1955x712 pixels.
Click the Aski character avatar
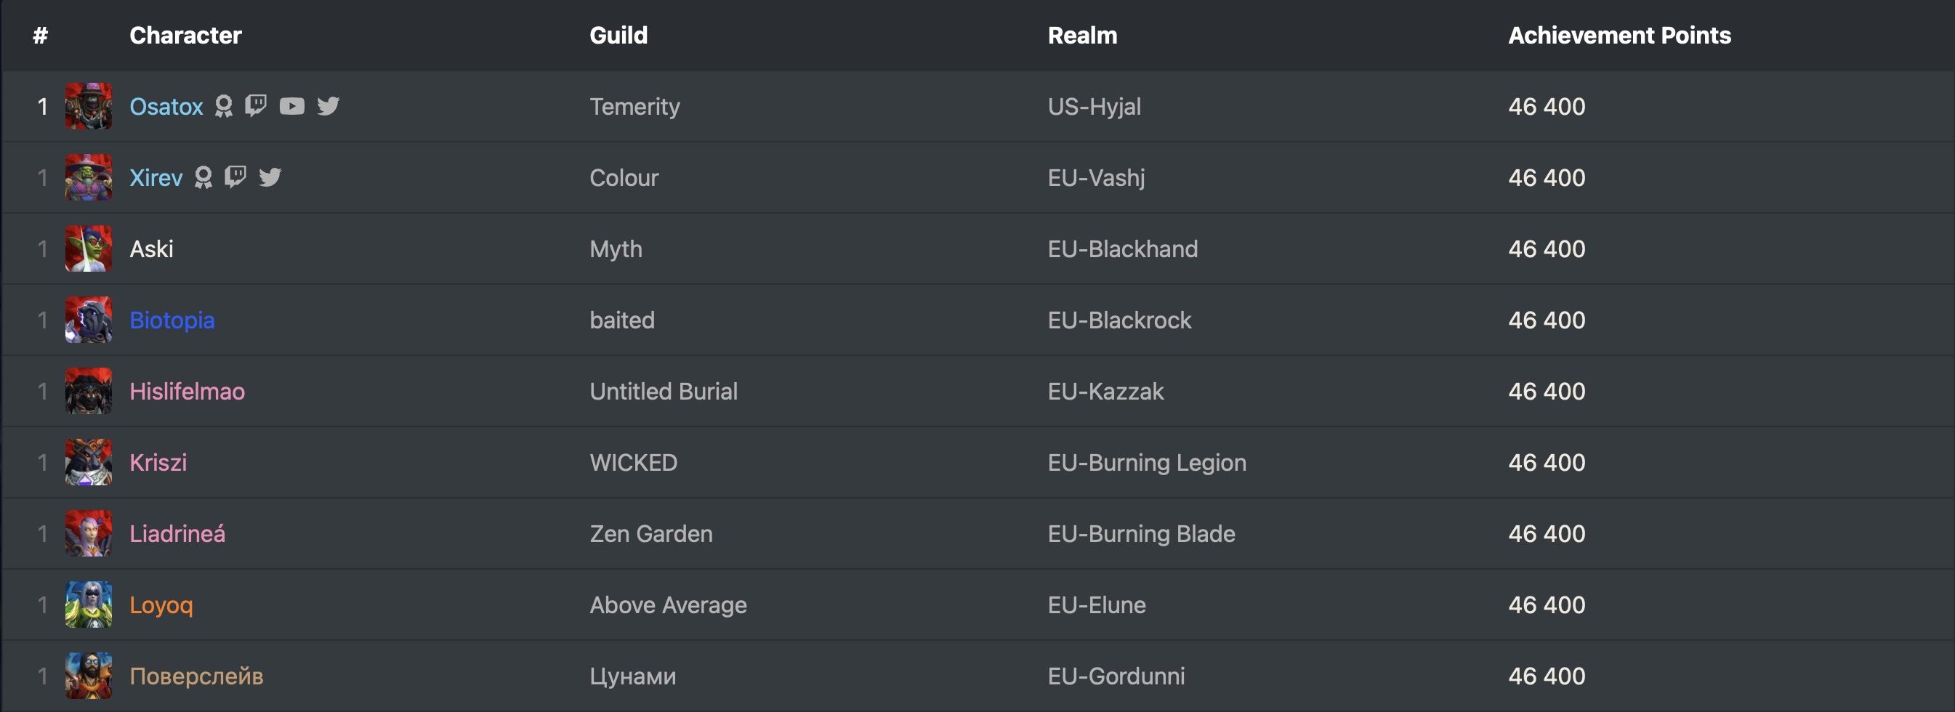(x=88, y=248)
